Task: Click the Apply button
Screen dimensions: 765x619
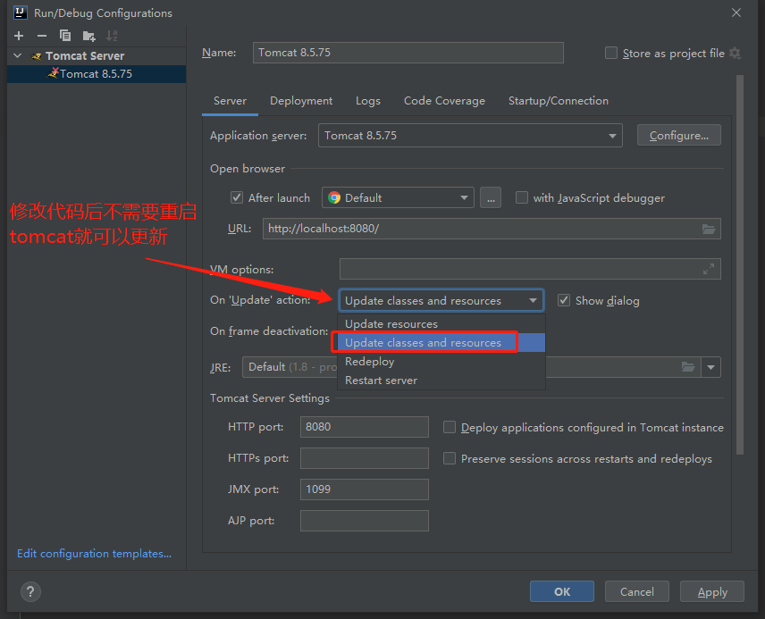Action: 711,591
